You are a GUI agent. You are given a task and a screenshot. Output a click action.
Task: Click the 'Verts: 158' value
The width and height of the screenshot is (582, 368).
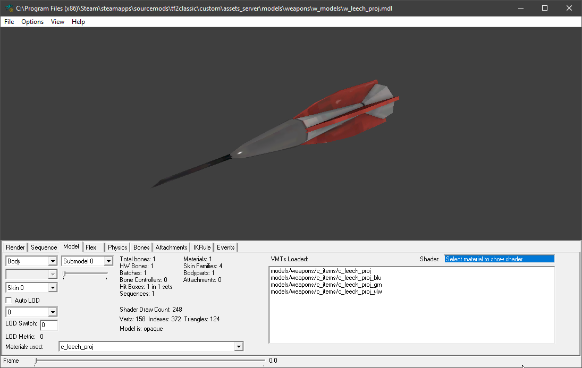132,319
